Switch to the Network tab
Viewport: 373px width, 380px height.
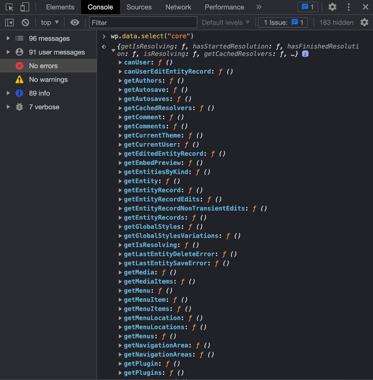pyautogui.click(x=178, y=7)
